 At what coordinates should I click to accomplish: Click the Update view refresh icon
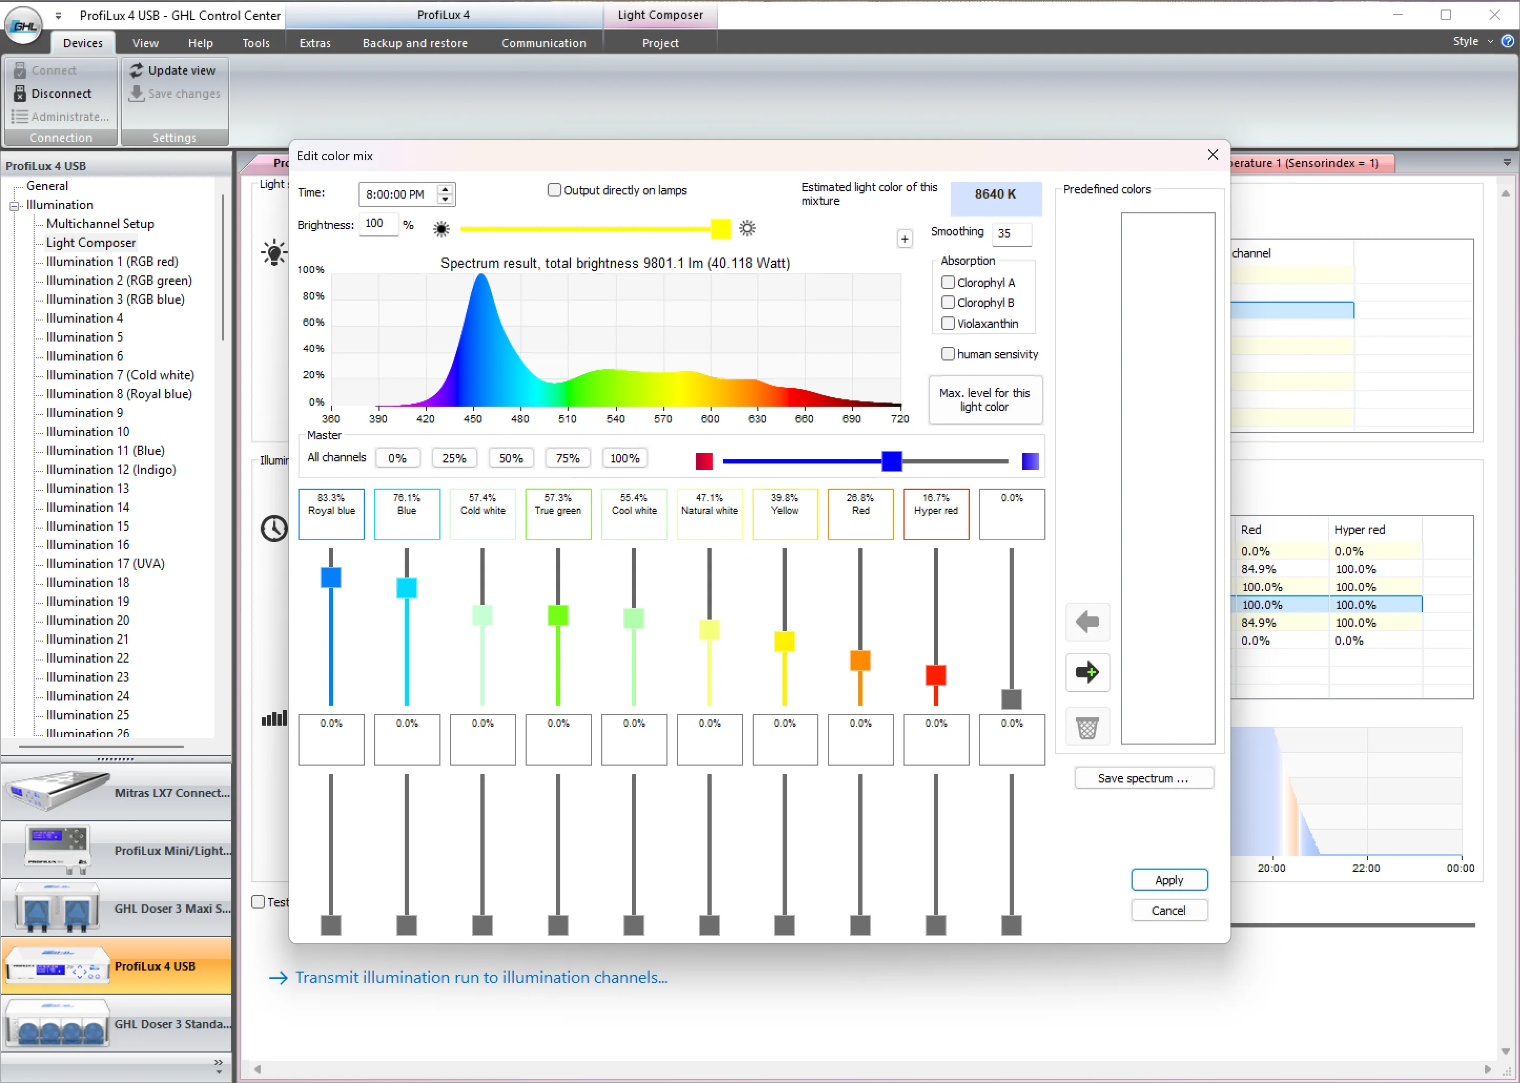tap(137, 70)
